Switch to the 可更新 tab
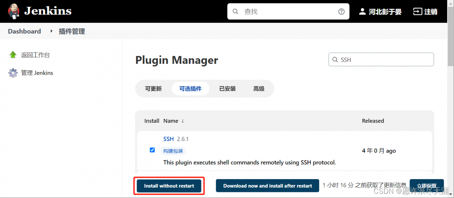This screenshot has width=454, height=198. tap(153, 89)
